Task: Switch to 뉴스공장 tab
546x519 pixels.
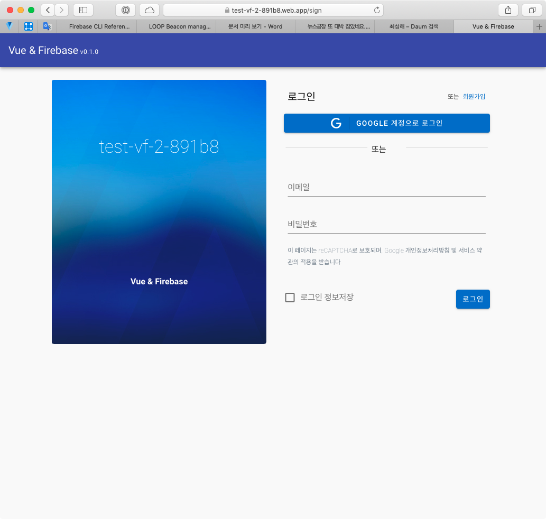Action: (x=335, y=26)
